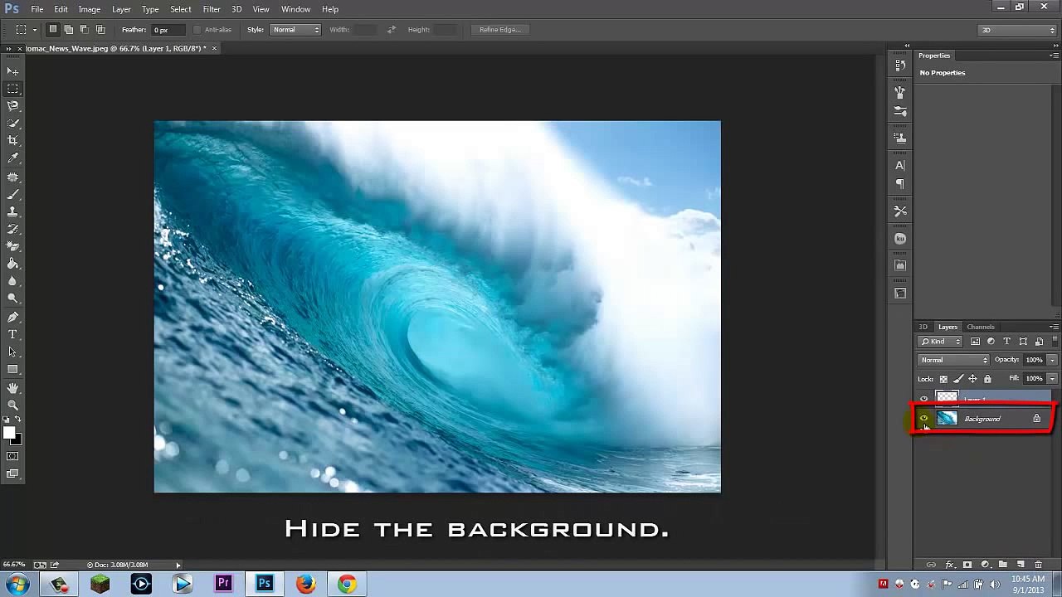Open Google Chrome from the taskbar
Screen dimensions: 1062x597
347,584
